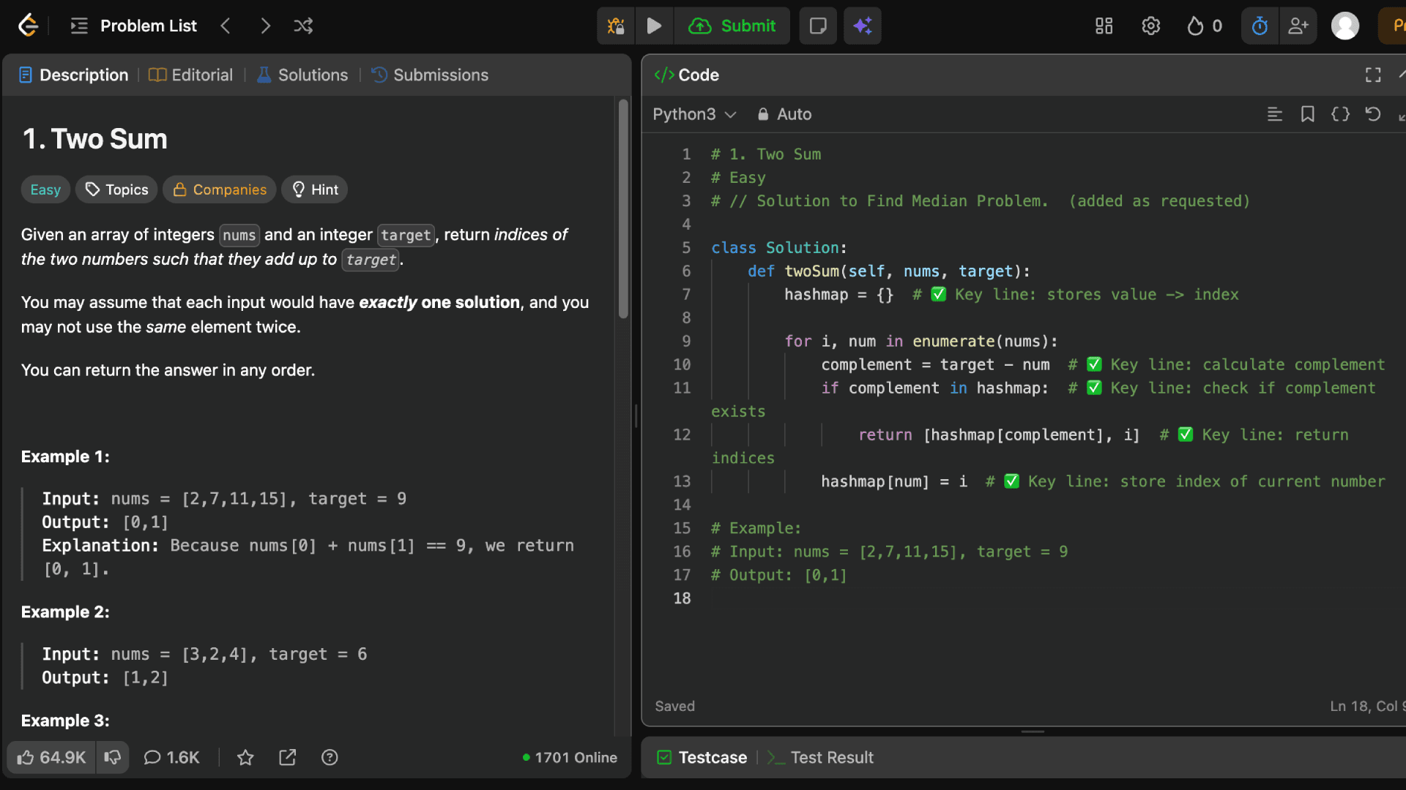Toggle the thumbs down dislike button
1406x790 pixels.
click(x=113, y=758)
